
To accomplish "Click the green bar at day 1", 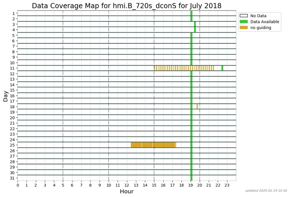I will tap(191, 13).
